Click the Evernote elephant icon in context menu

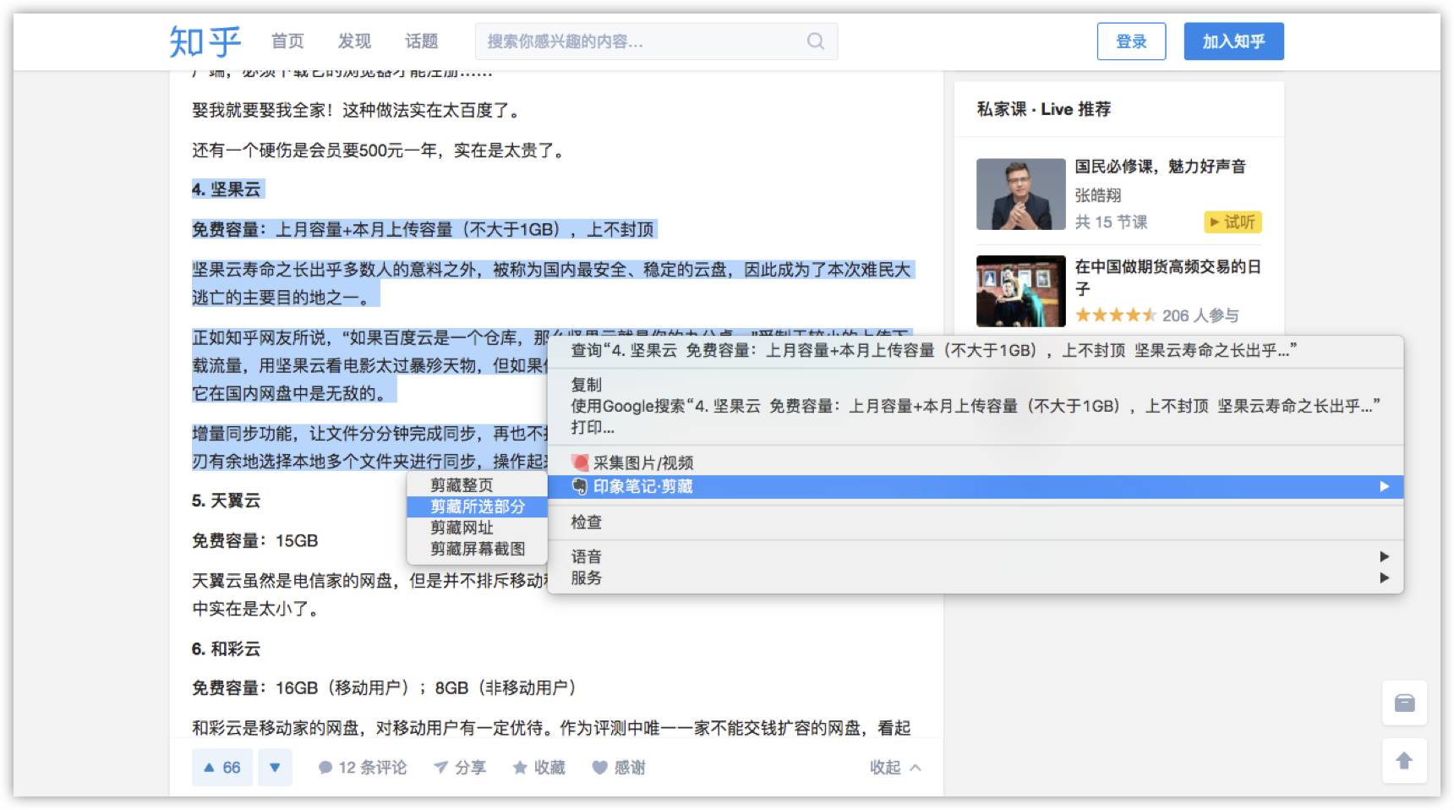(580, 486)
